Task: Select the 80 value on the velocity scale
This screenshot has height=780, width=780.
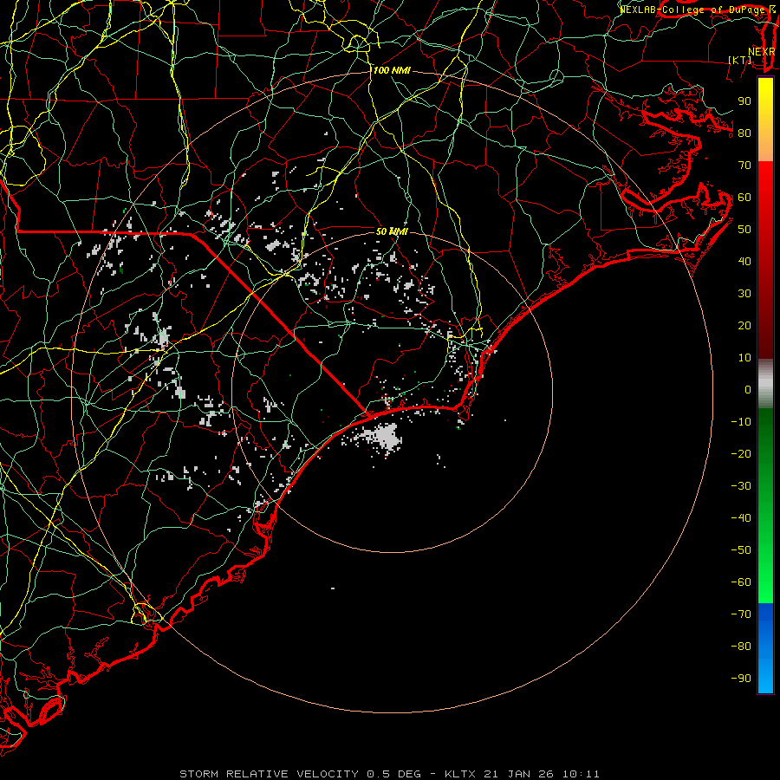Action: [744, 133]
